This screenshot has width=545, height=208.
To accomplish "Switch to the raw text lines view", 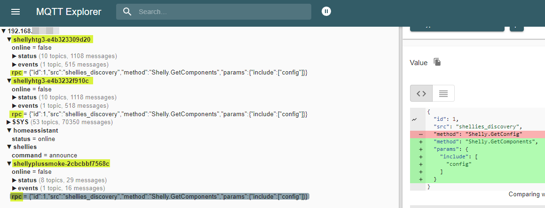I will point(443,93).
